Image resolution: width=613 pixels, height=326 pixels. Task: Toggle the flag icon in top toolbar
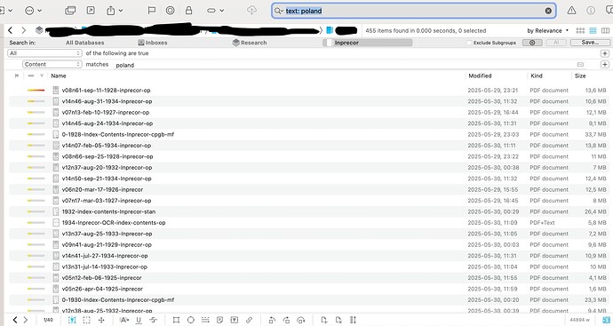151,11
